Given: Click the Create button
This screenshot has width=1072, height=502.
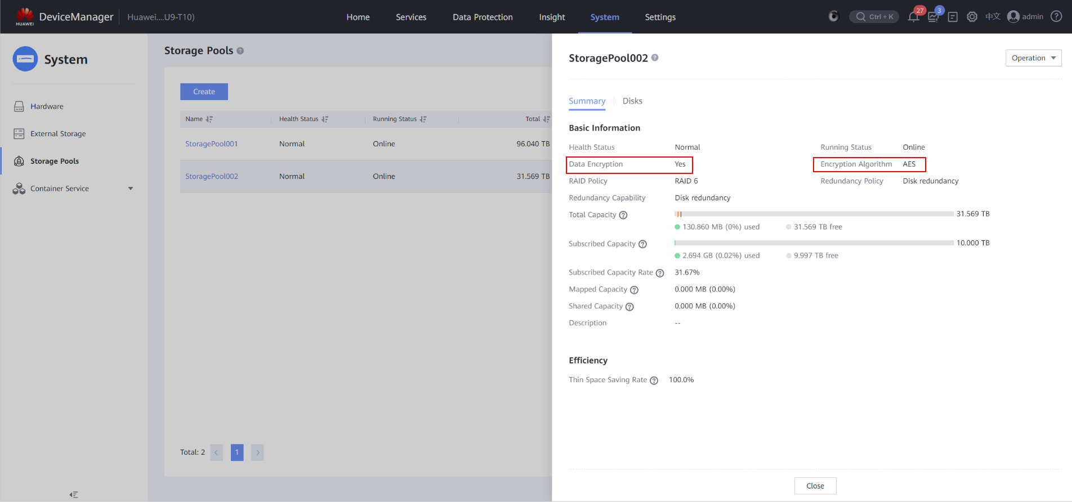Looking at the screenshot, I should point(204,92).
